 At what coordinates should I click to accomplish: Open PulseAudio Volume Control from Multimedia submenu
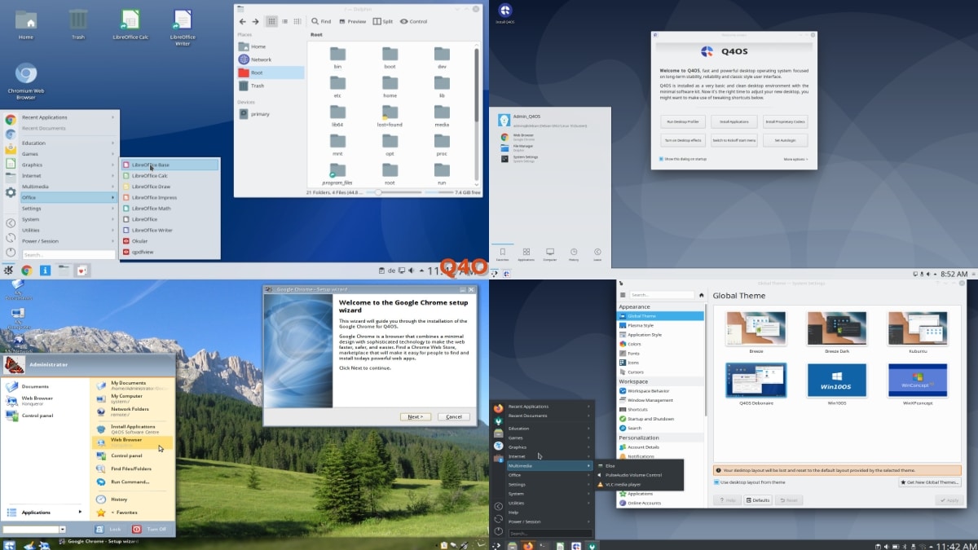(640, 474)
